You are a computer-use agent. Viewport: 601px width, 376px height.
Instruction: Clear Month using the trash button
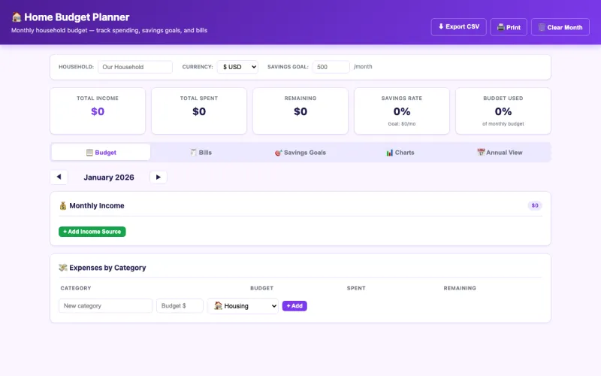pos(560,27)
